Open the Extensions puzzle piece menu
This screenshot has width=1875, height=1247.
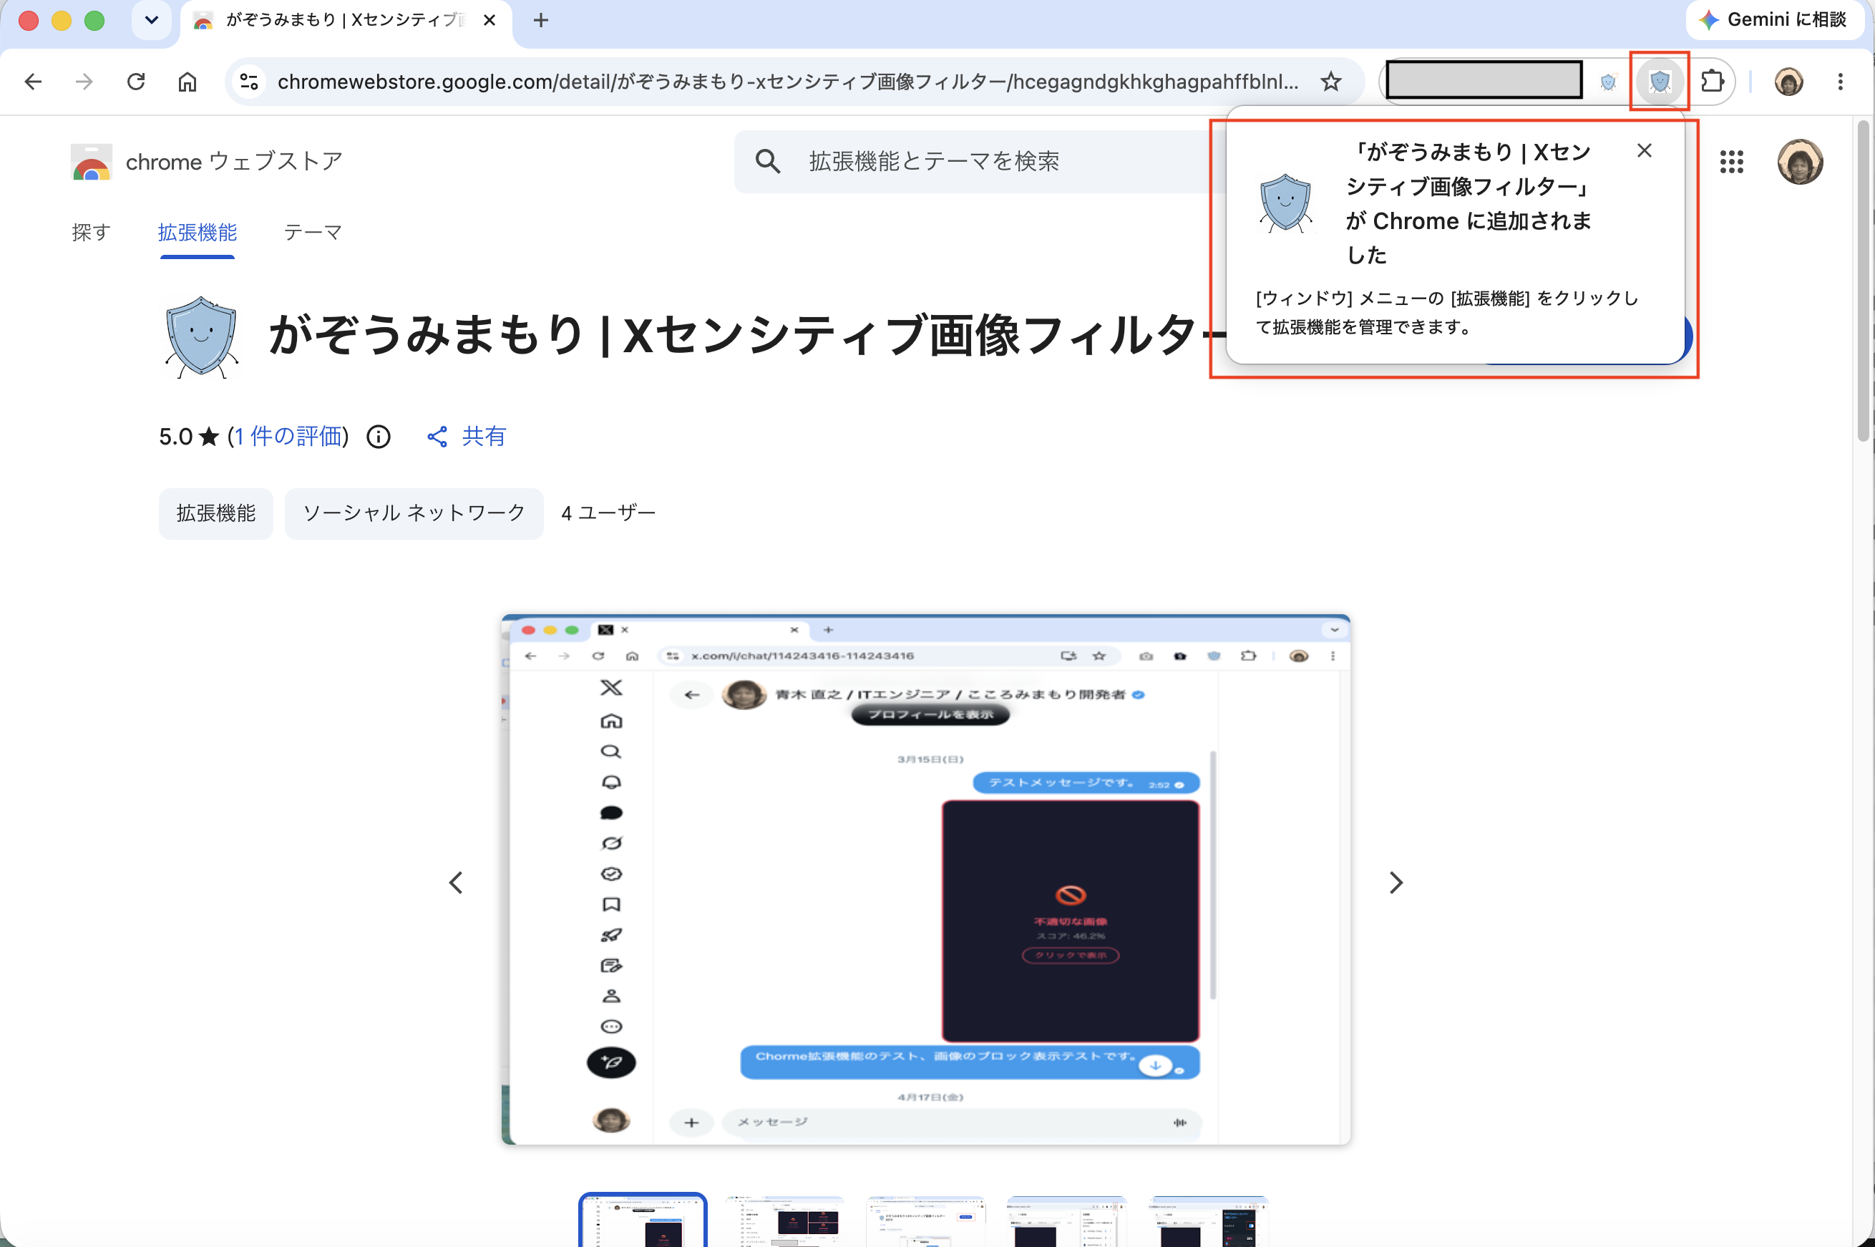pyautogui.click(x=1712, y=81)
